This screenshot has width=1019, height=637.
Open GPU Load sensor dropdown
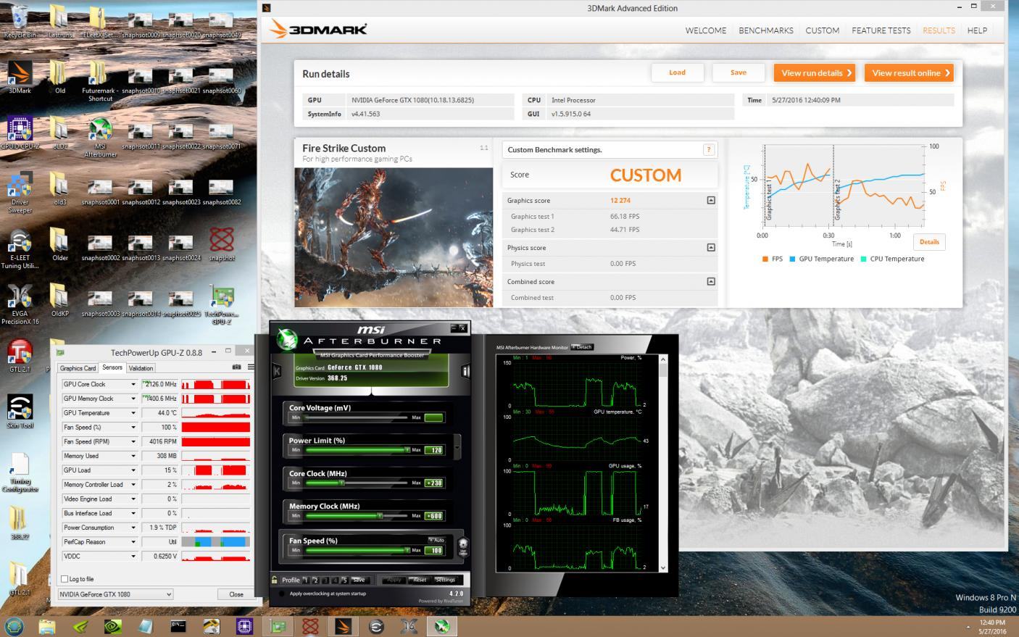(x=133, y=470)
